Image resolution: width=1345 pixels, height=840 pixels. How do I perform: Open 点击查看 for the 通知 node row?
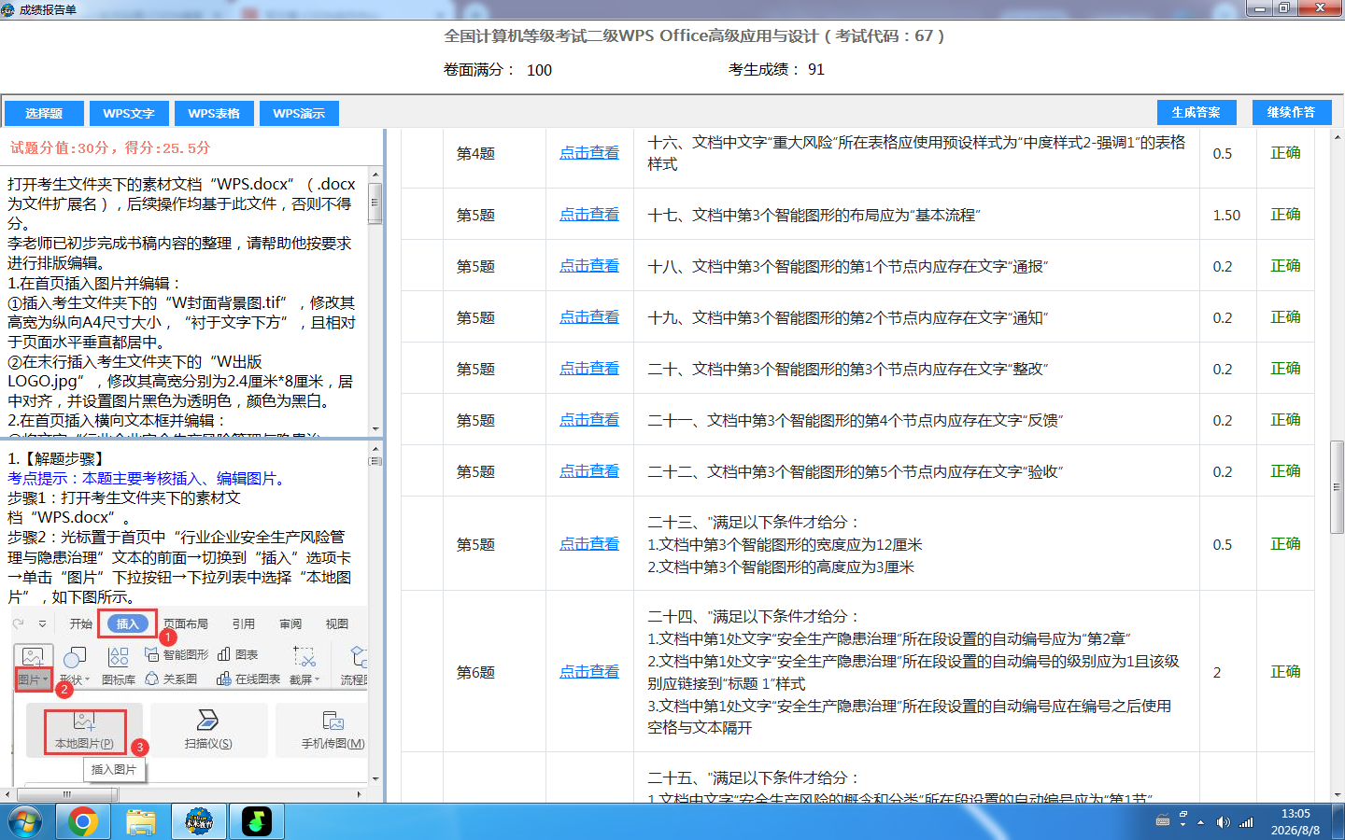[589, 317]
